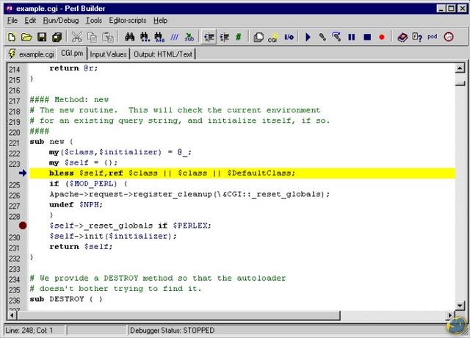The height and width of the screenshot is (338, 470).
Task: Toggle the pressed indent lines icon
Action: (209, 37)
